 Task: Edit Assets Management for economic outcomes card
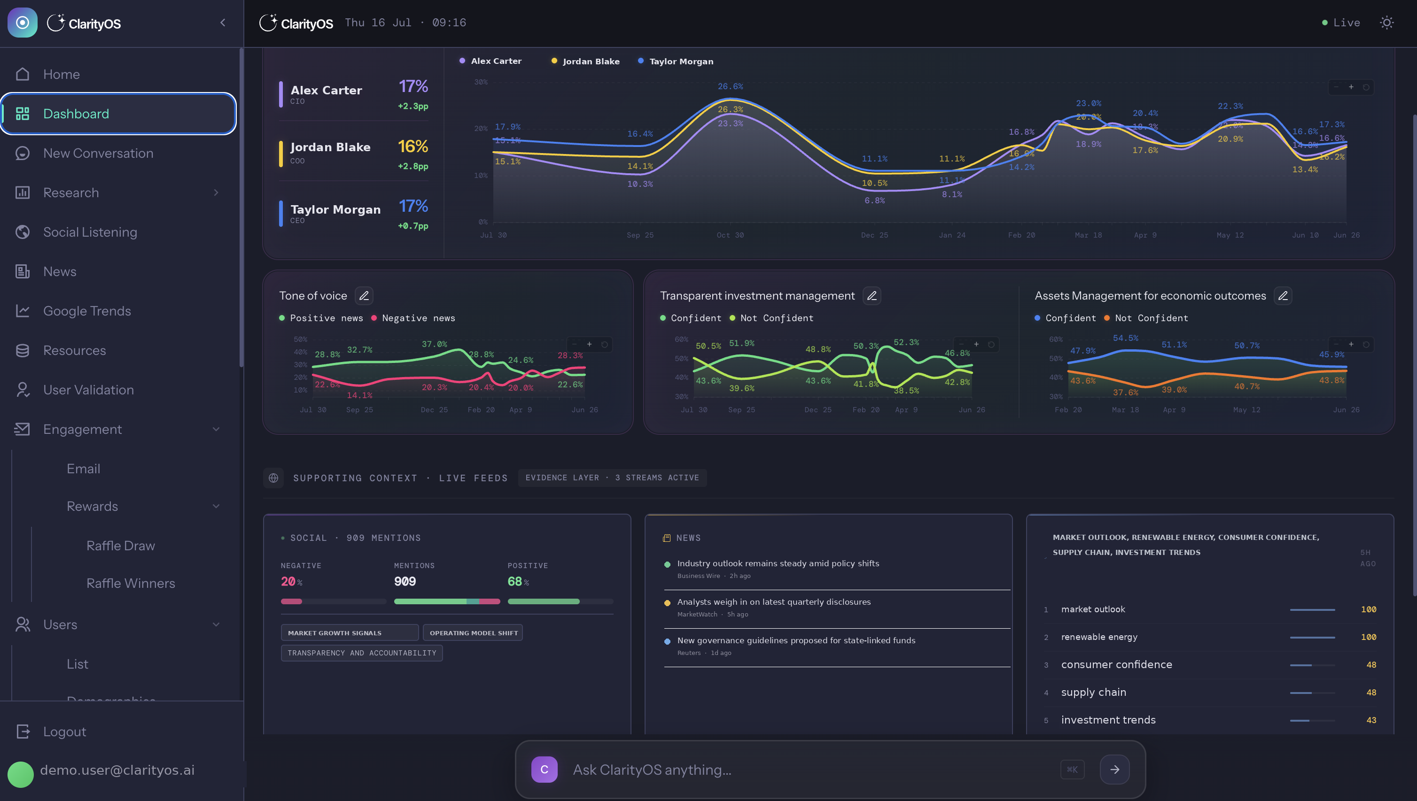[x=1283, y=296]
